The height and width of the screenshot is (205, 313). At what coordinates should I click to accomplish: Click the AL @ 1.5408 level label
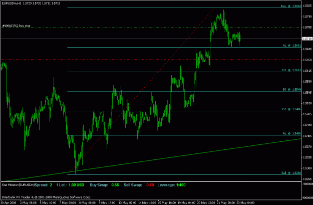[x=291, y=133]
